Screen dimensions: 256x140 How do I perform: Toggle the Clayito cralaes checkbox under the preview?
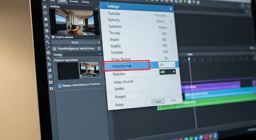(53, 37)
